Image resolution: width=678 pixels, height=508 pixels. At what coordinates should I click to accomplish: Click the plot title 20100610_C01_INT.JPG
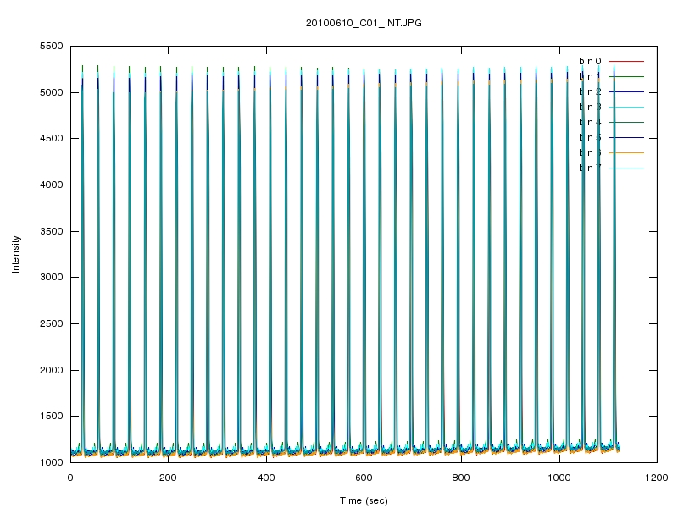[x=364, y=24]
